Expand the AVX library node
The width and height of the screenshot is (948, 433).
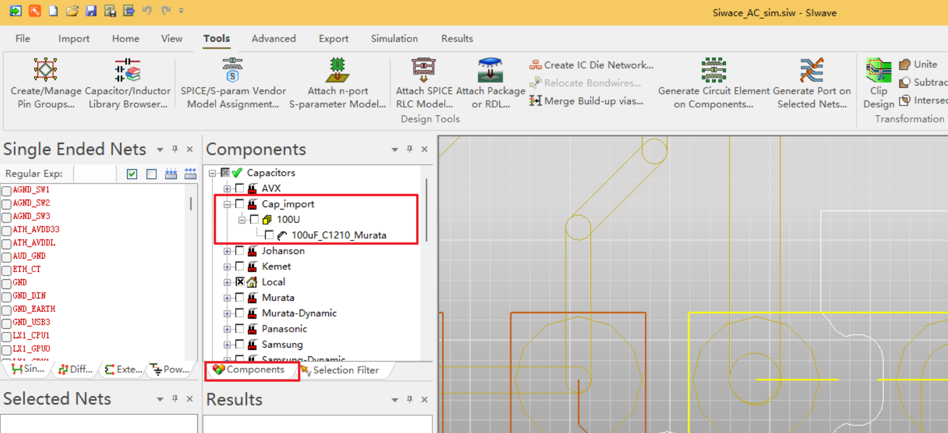click(x=227, y=188)
